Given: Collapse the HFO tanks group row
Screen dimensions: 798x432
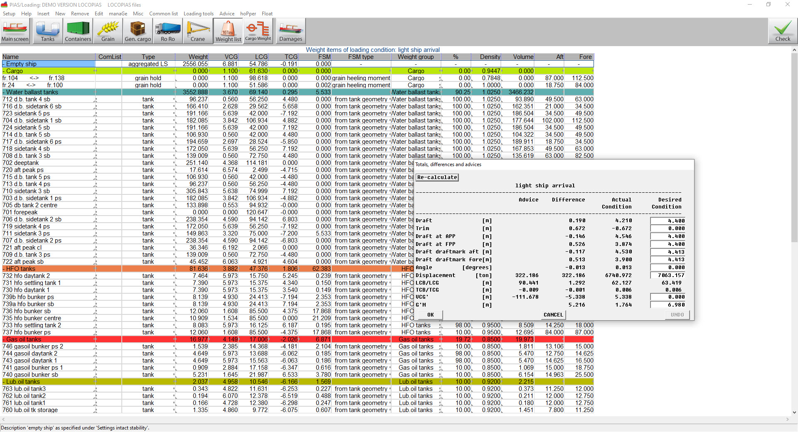Looking at the screenshot, I should pos(4,269).
